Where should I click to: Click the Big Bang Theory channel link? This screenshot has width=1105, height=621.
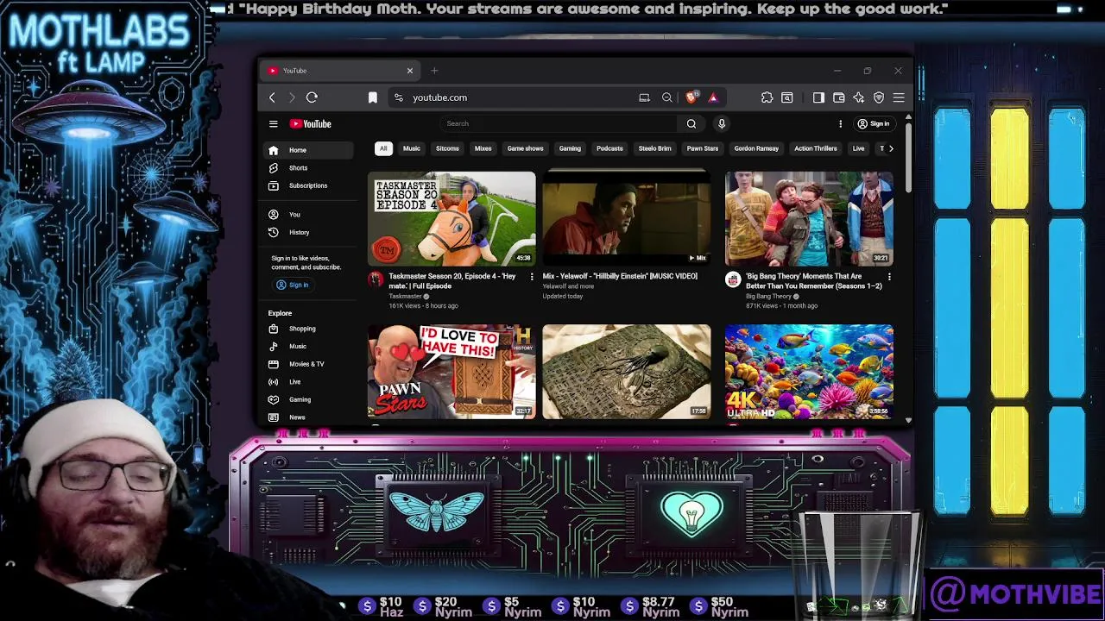768,297
